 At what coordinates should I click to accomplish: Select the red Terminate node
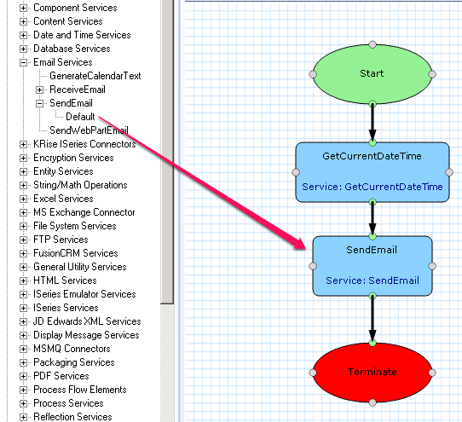point(372,373)
